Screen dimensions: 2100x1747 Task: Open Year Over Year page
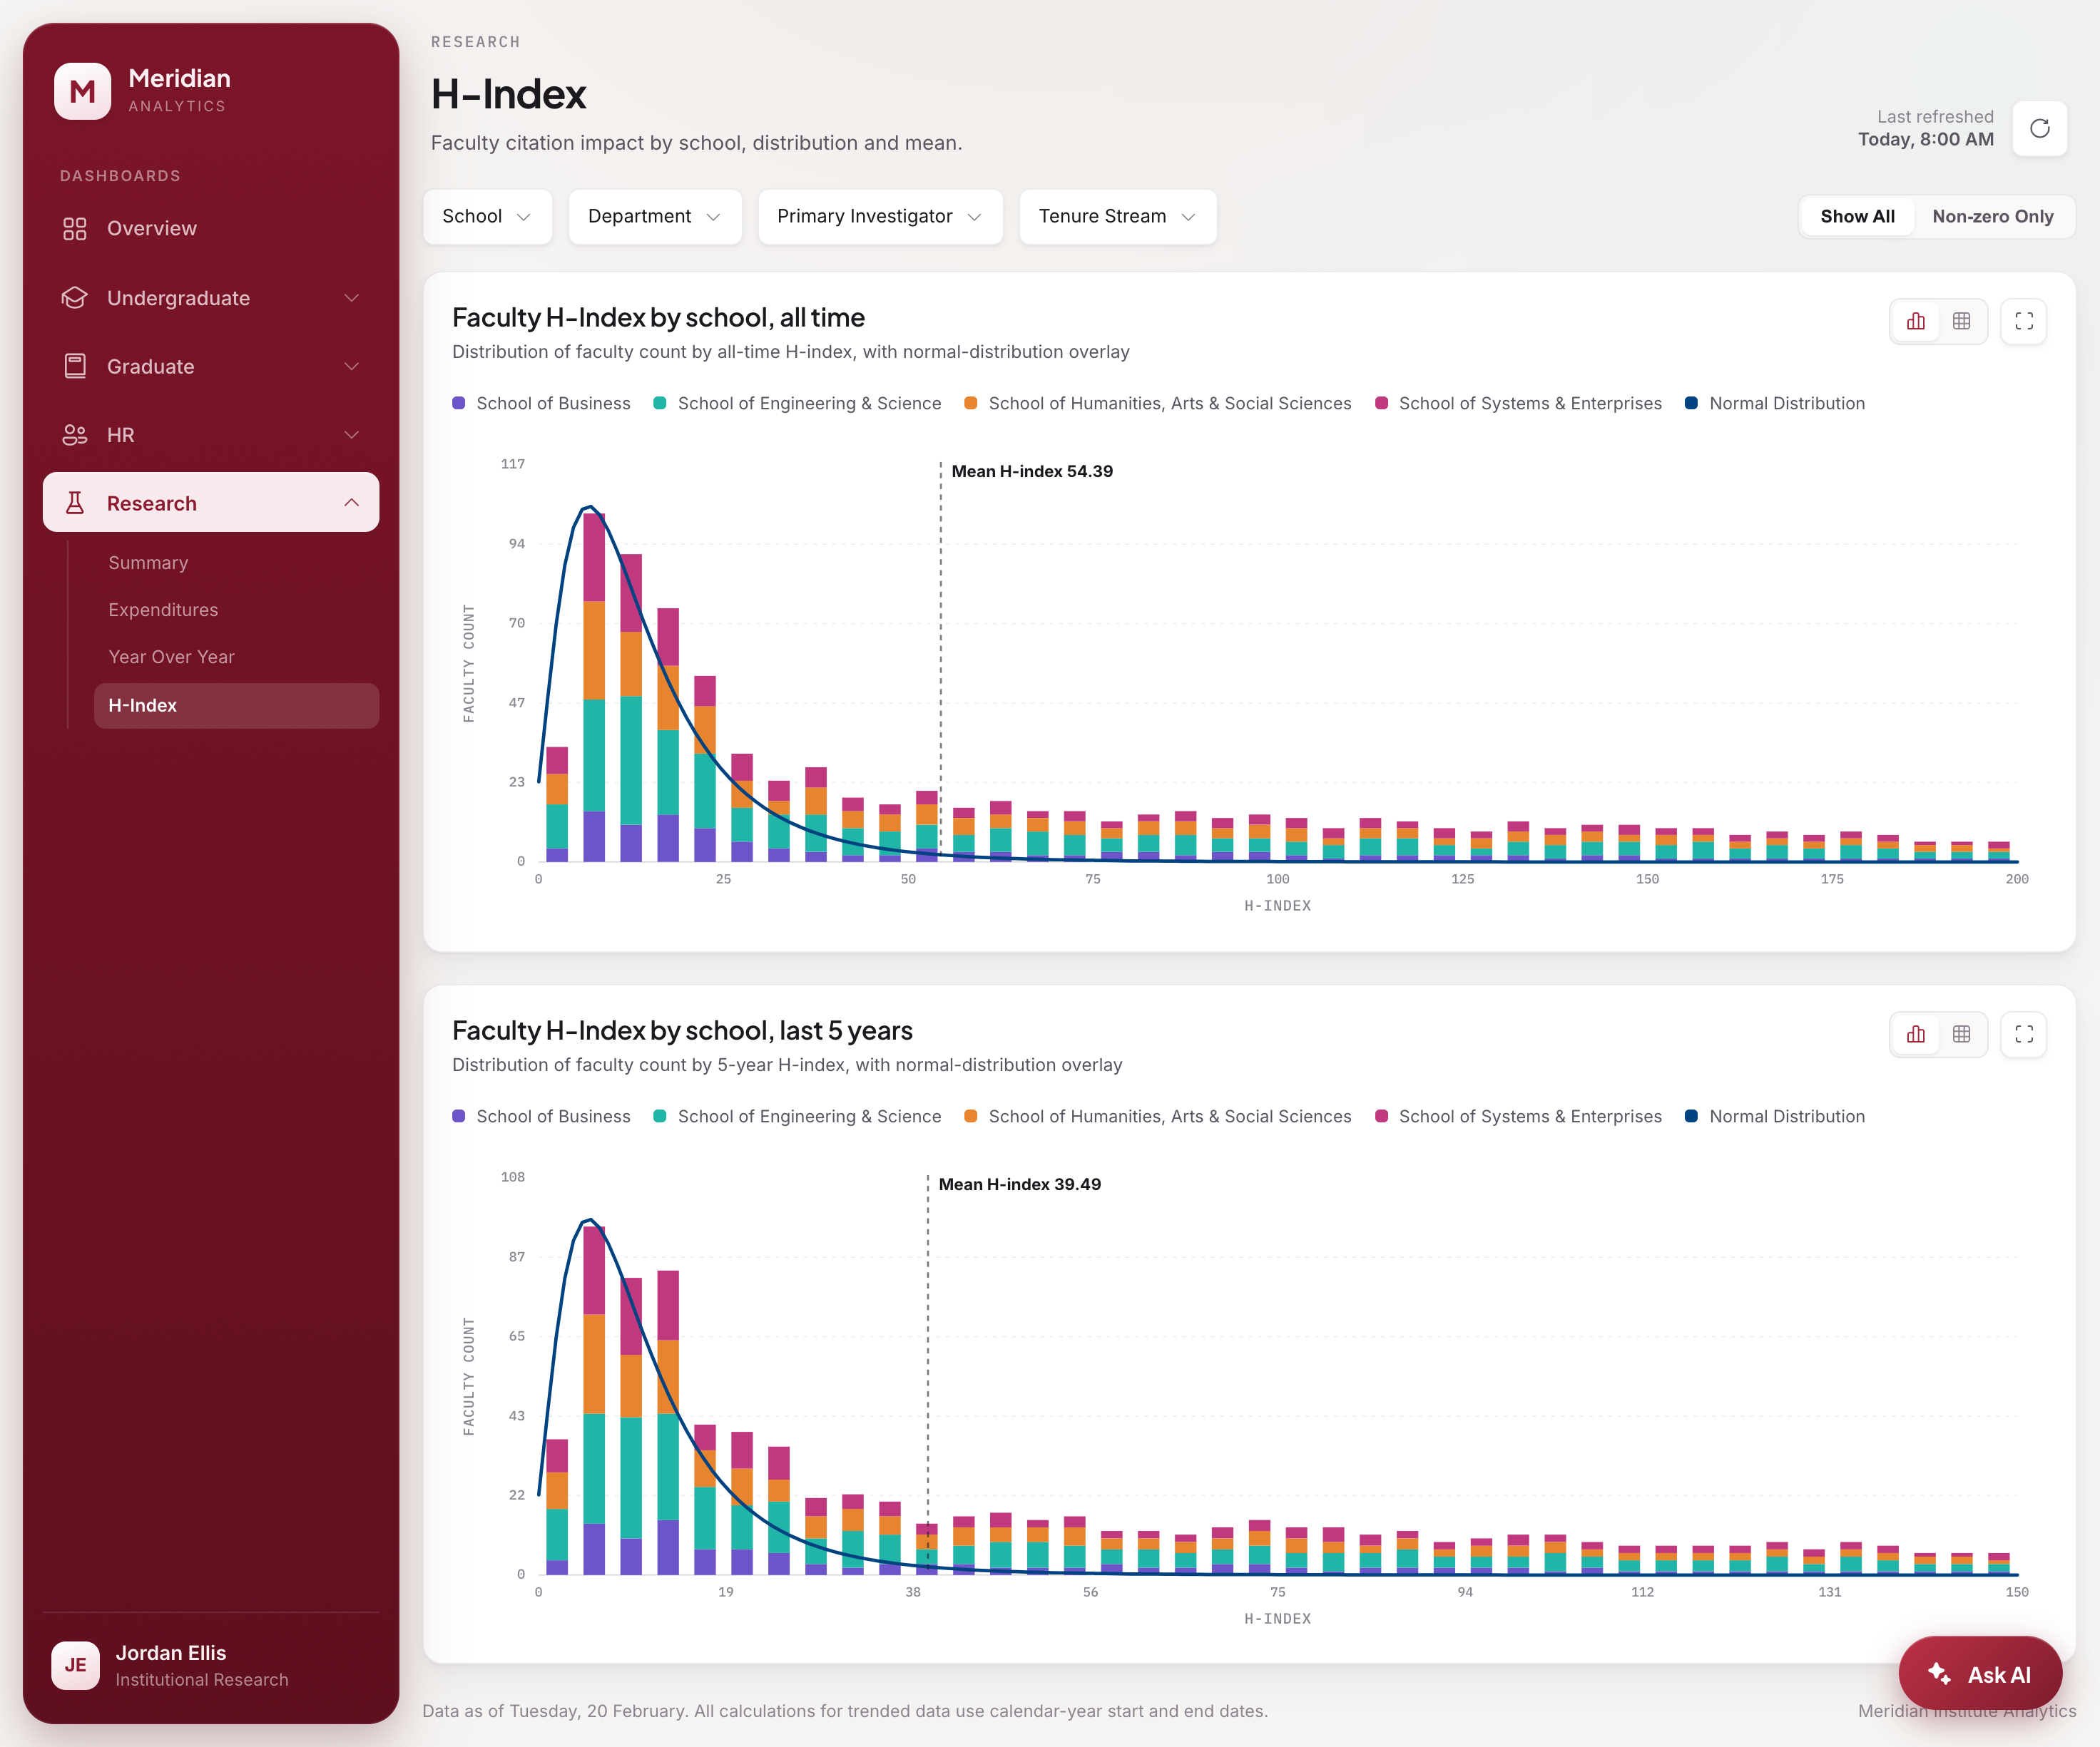coord(171,657)
